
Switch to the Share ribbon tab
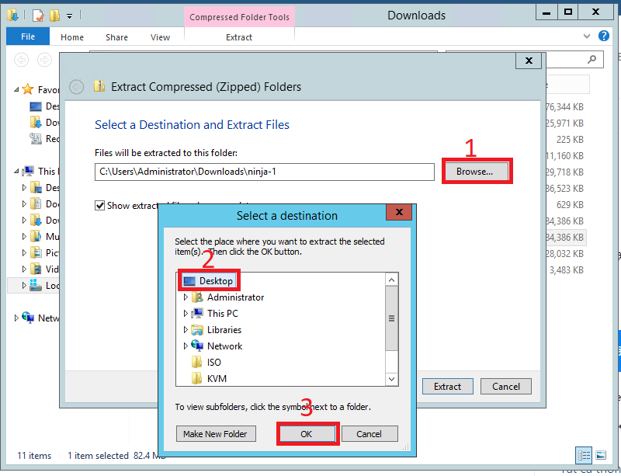[x=117, y=37]
